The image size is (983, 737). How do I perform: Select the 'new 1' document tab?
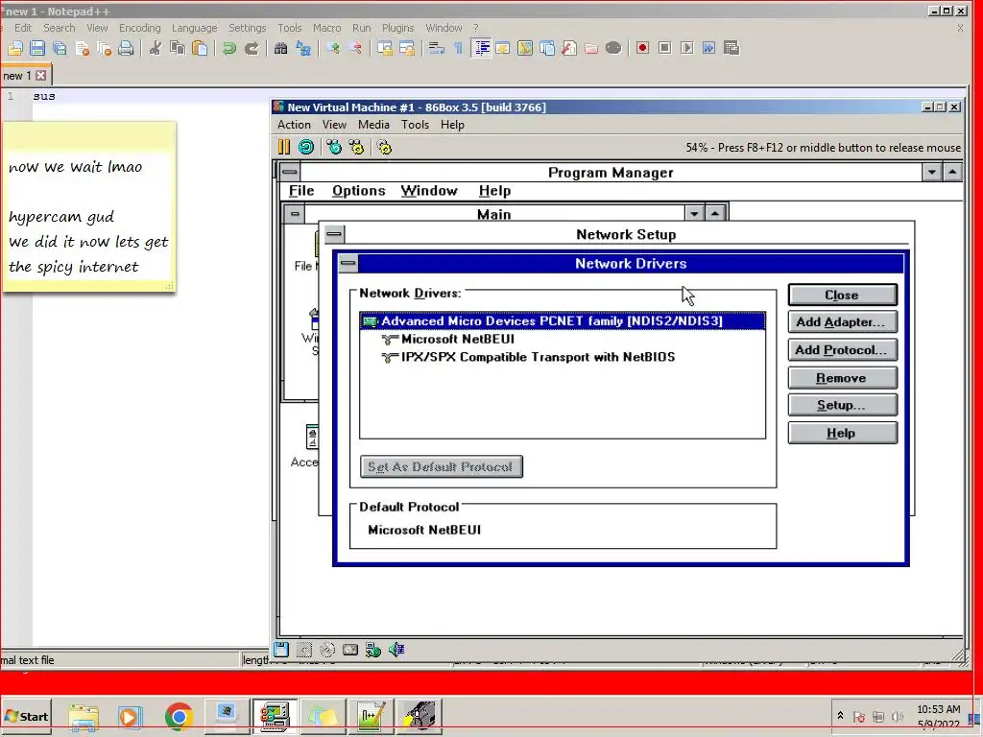[17, 75]
